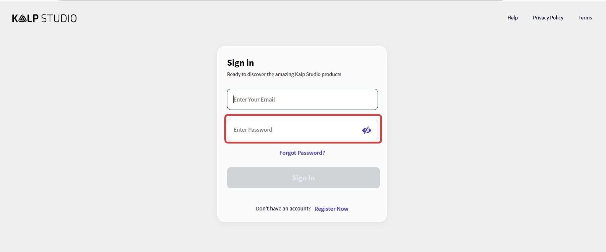This screenshot has width=606, height=252.
Task: Click the triangular emblem inside the Kalp logo
Action: 22,19
